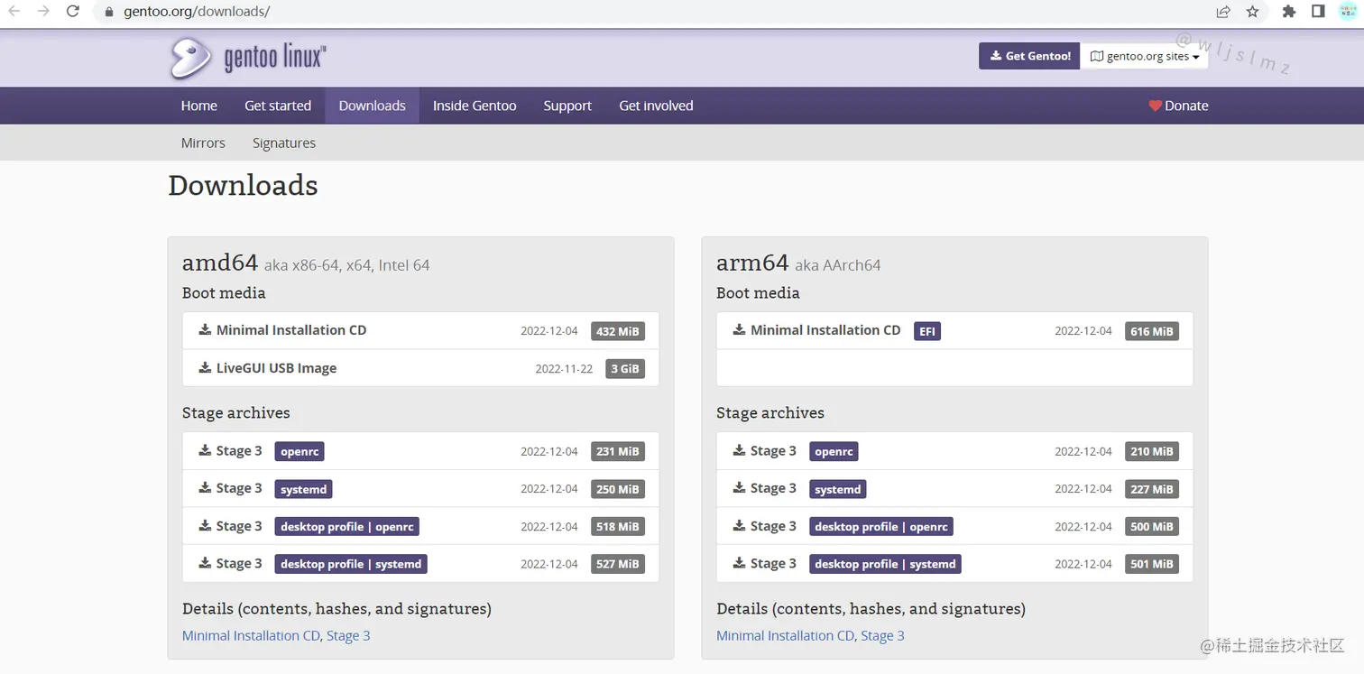Click the heart icon beside Donate
Image resolution: width=1364 pixels, height=674 pixels.
1155,106
